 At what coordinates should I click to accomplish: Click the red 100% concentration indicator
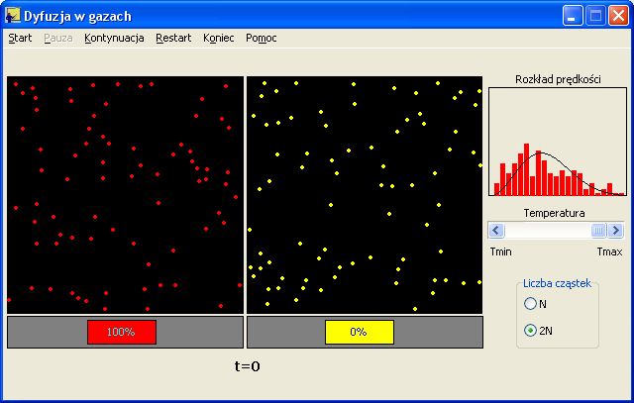click(121, 332)
